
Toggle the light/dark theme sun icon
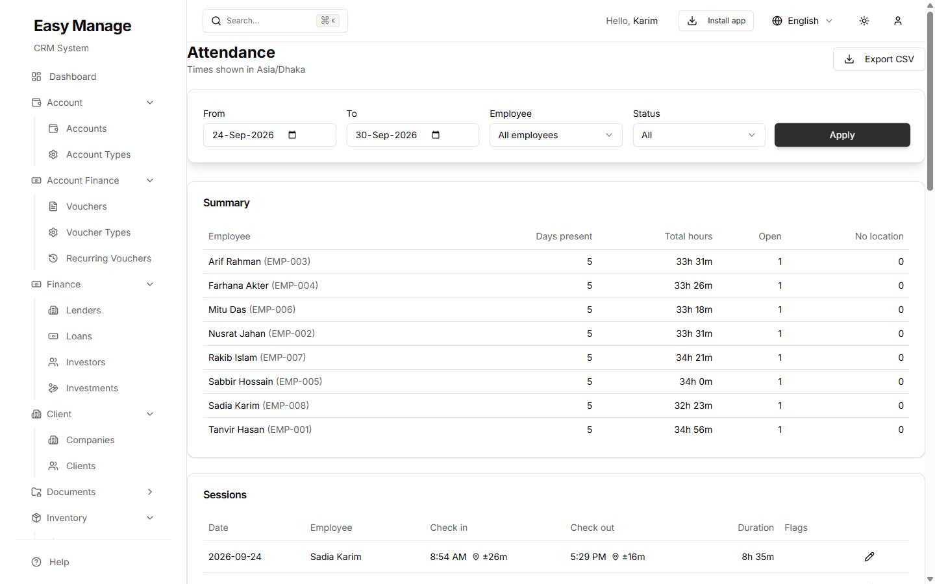(864, 21)
